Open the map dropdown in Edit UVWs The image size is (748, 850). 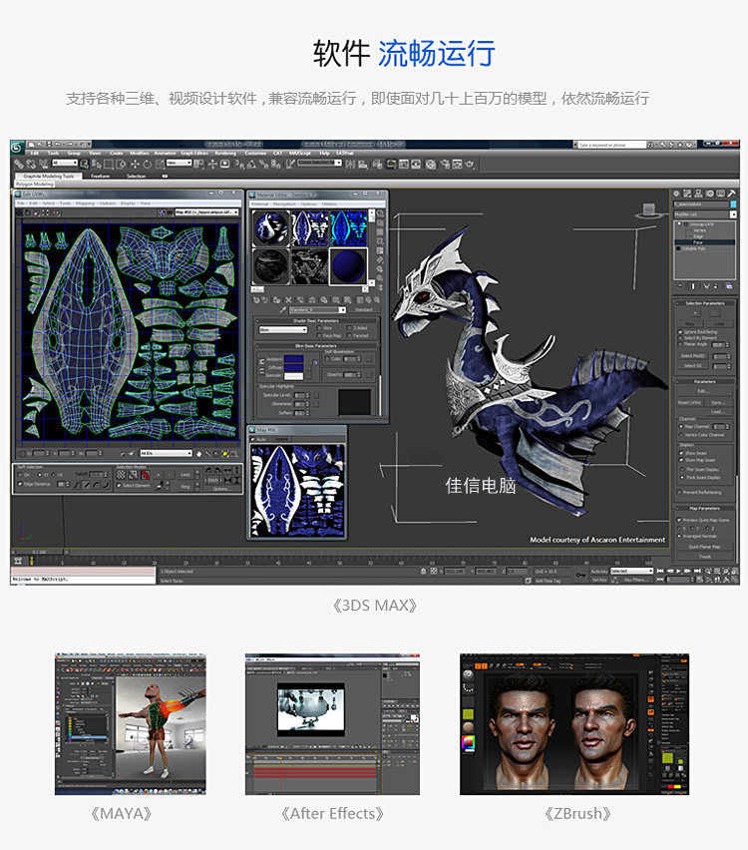206,212
